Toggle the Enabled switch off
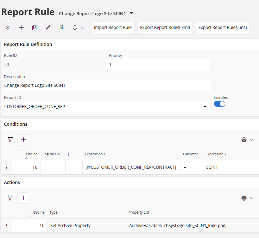This screenshot has width=259, height=238. tap(220, 104)
